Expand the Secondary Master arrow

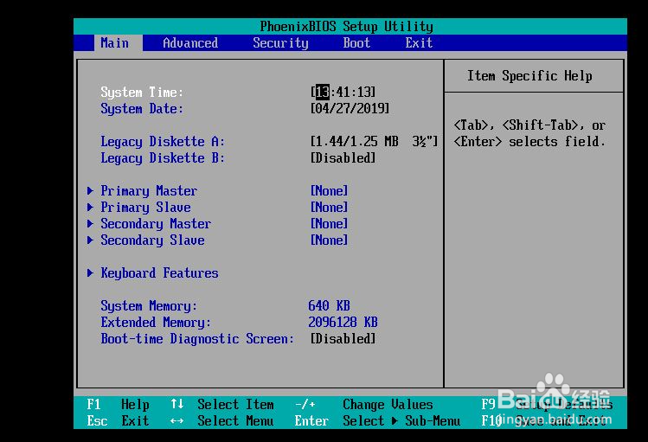click(x=90, y=224)
